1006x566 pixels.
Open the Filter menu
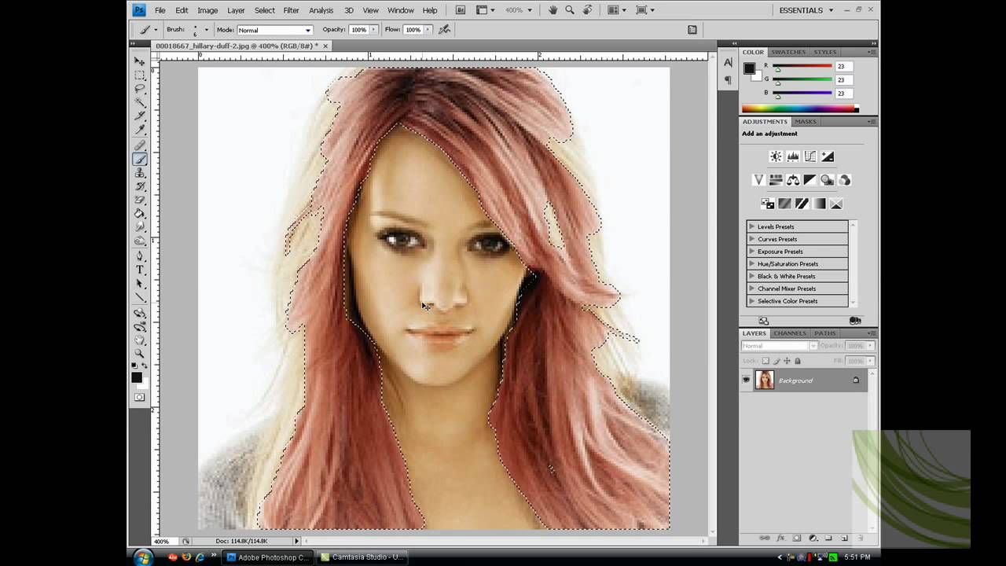pos(291,10)
